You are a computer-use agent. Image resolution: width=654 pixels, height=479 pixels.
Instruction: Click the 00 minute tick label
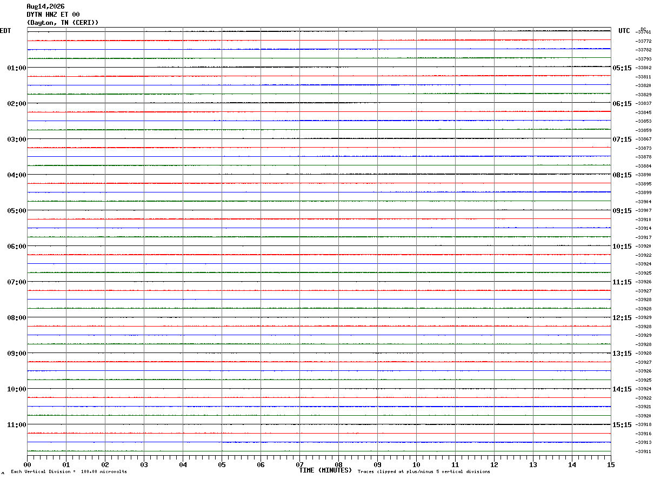click(28, 464)
